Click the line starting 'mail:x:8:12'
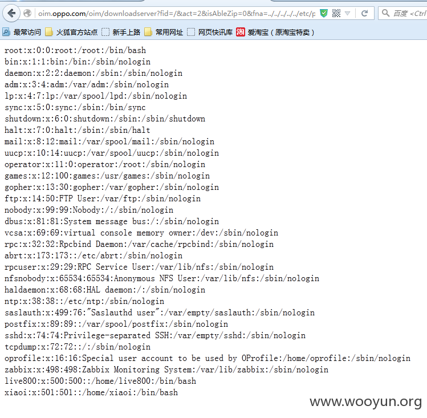Viewport: 427px width, 418px height. coord(109,141)
